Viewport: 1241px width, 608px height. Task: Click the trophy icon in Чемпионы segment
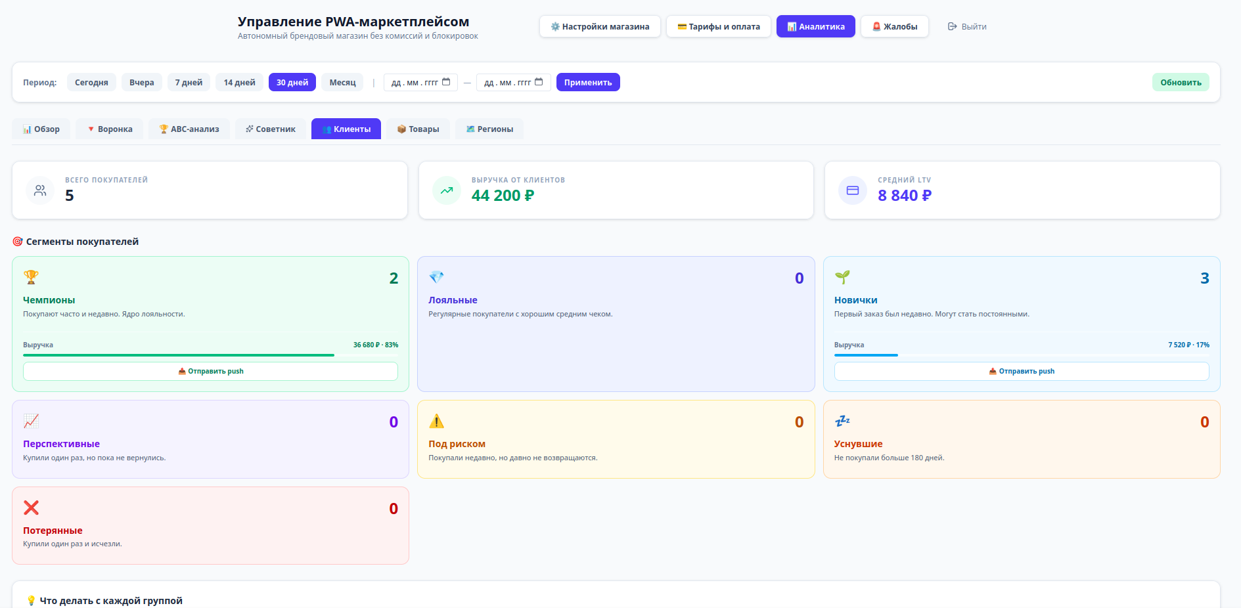pos(31,277)
